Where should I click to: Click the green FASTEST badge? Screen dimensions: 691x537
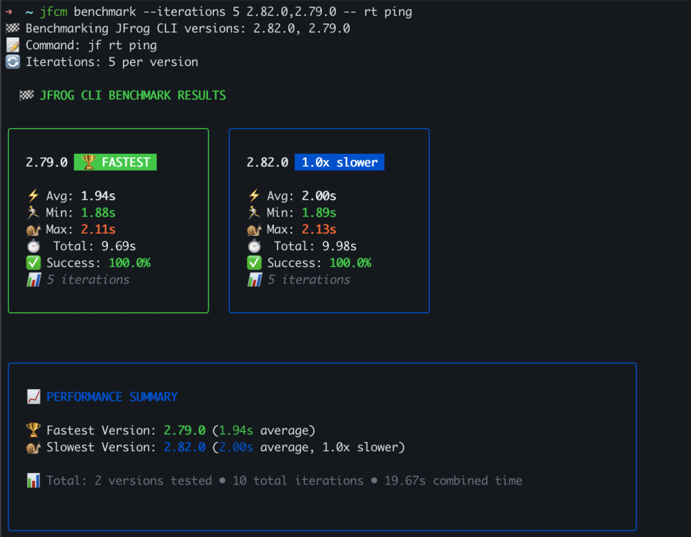[115, 162]
